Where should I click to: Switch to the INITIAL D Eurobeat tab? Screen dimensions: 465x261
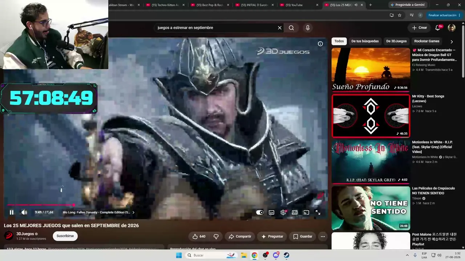(254, 5)
